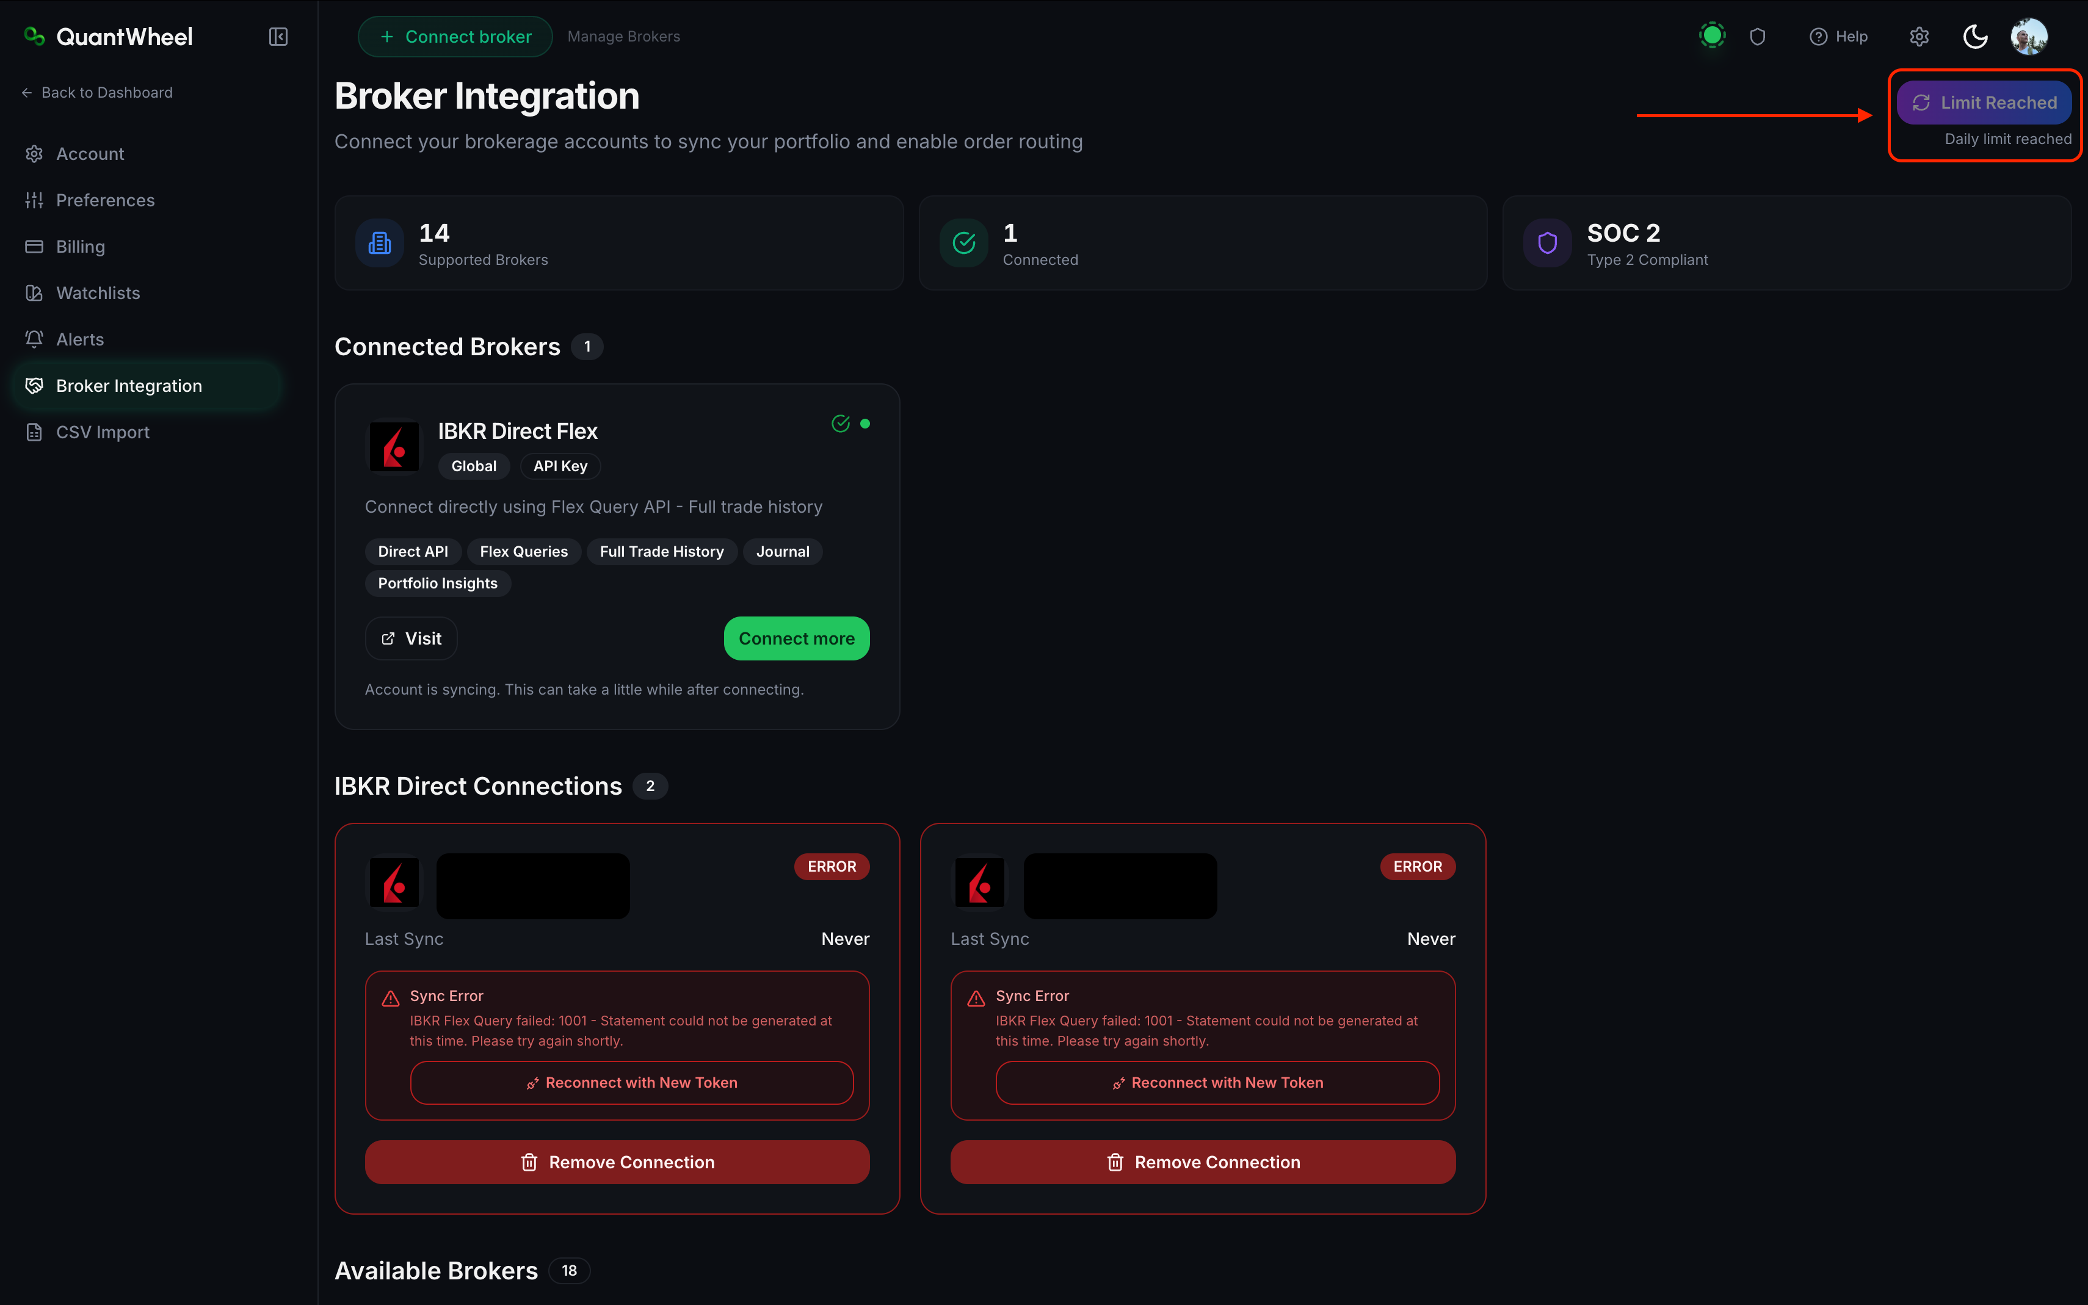Image resolution: width=2088 pixels, height=1305 pixels.
Task: Go Back to Dashboard
Action: point(96,92)
